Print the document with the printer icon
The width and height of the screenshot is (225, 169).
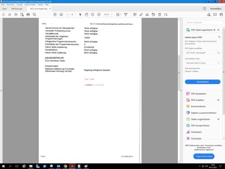[x=28, y=14]
